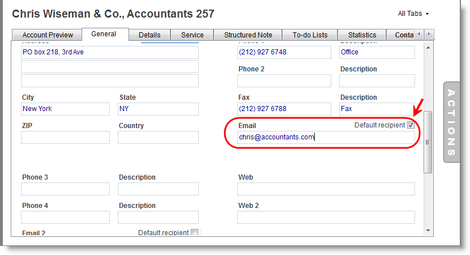Focus the empty Phone 2 field
Viewport: 470px width, 255px height.
(284, 81)
